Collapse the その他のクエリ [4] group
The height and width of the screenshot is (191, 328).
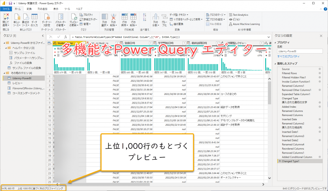click(4, 73)
